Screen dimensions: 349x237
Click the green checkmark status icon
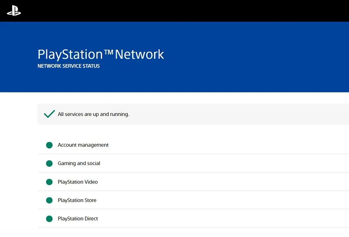pos(49,114)
